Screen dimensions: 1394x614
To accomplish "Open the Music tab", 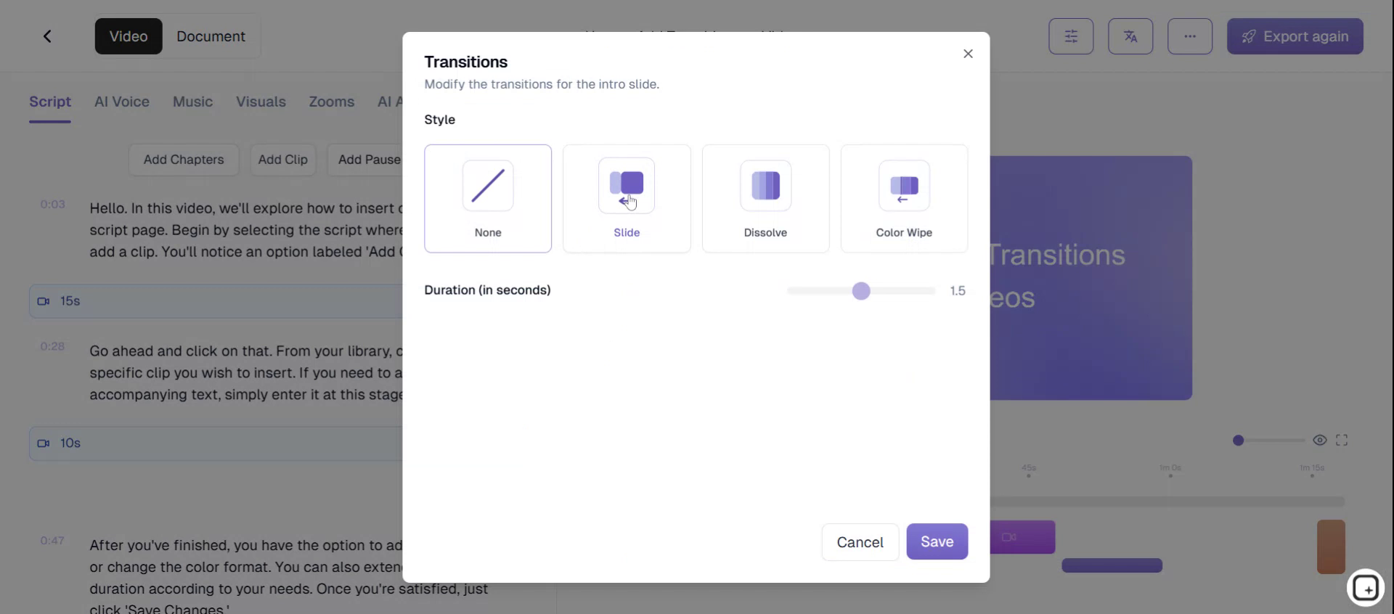I will click(192, 102).
